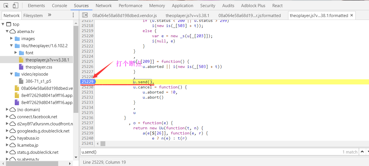Screen dimensions: 369x166
Task: Collapse the abema.tv domain node
Action: (x=7, y=32)
